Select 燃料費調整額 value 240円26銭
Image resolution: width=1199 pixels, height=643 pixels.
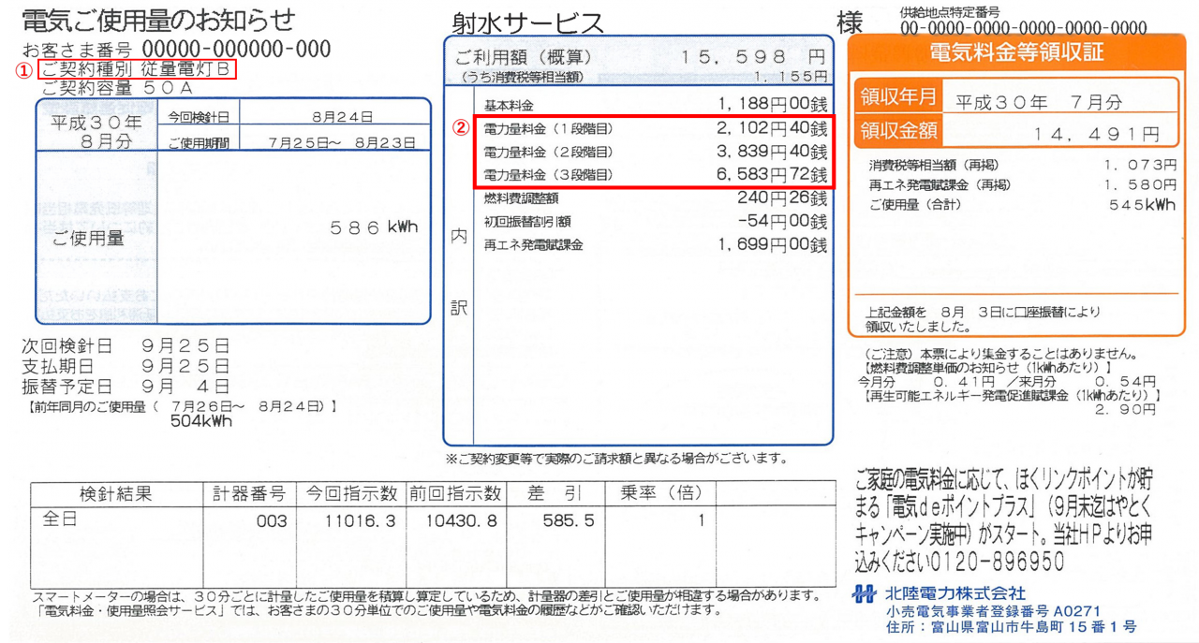[782, 198]
